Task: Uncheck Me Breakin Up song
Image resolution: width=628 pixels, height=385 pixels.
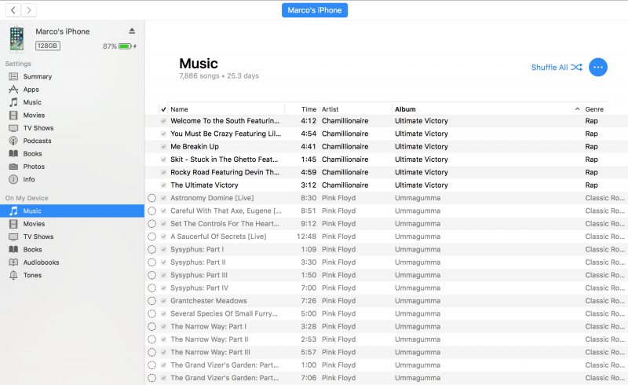Action: (x=163, y=146)
